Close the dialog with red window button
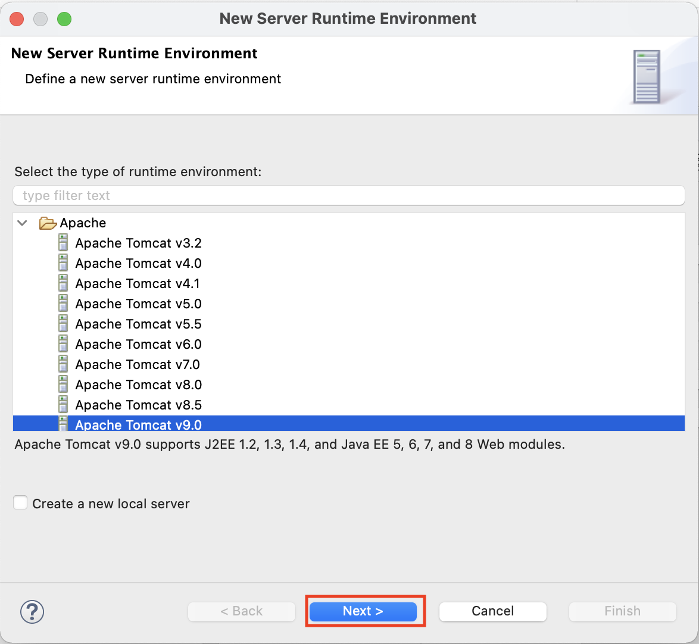 point(17,18)
